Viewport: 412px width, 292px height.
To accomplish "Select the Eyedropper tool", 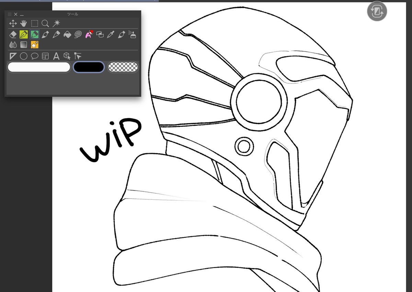I will pyautogui.click(x=111, y=34).
